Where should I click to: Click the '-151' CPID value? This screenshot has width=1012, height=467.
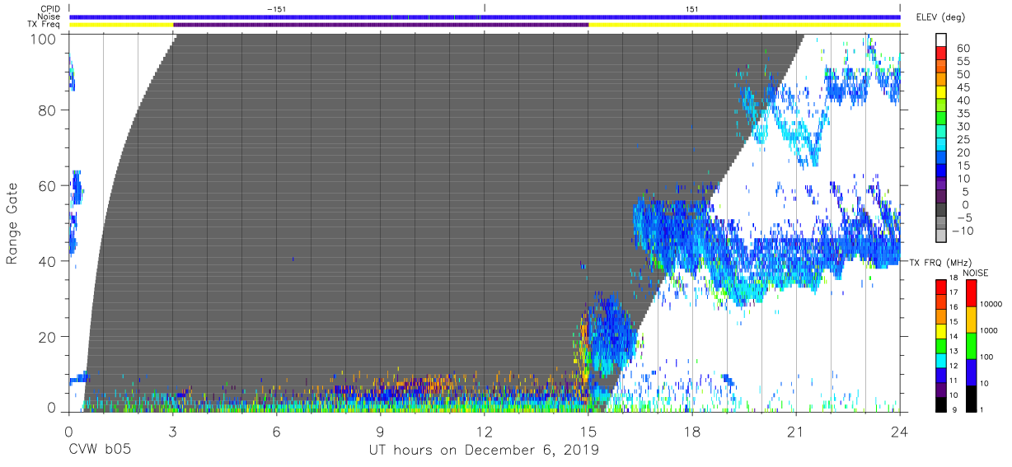click(277, 8)
